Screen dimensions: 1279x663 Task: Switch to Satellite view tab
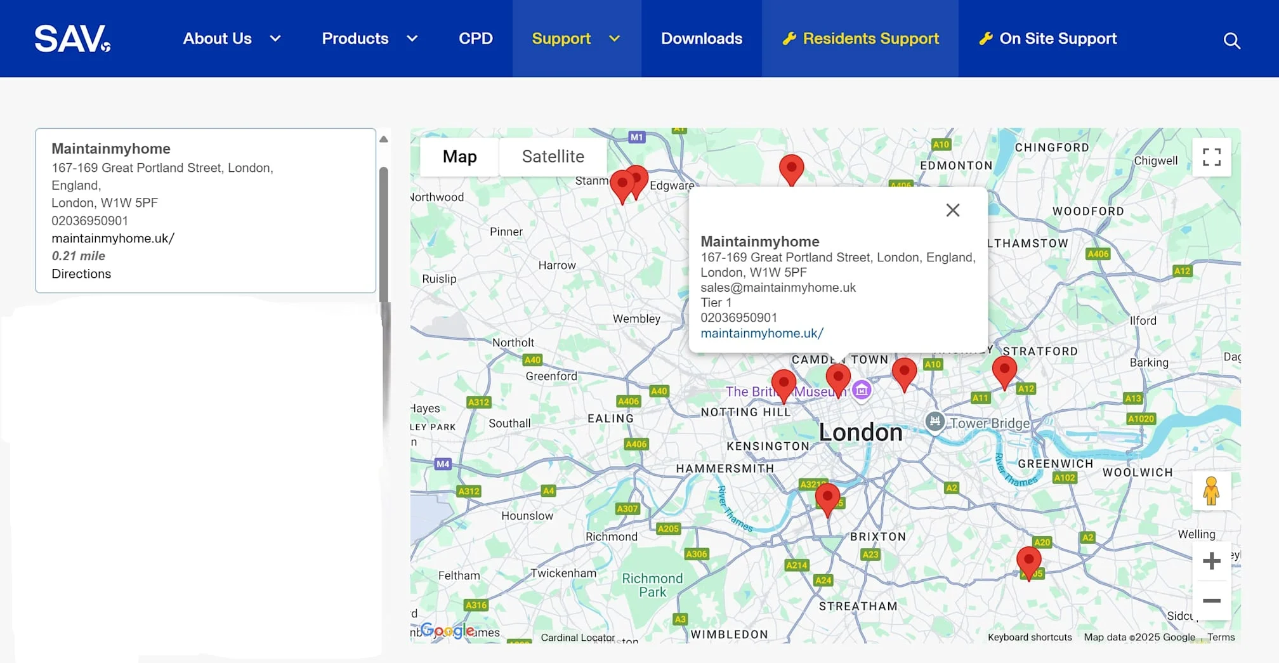553,157
